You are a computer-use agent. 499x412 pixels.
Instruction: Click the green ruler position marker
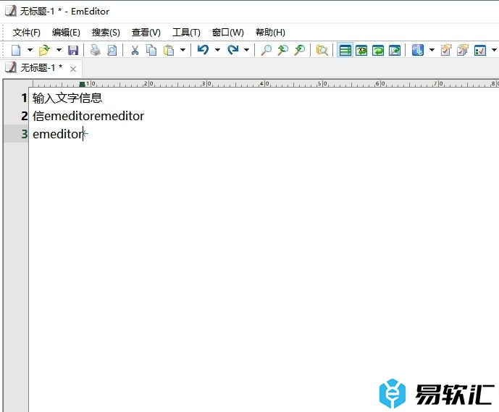[82, 84]
